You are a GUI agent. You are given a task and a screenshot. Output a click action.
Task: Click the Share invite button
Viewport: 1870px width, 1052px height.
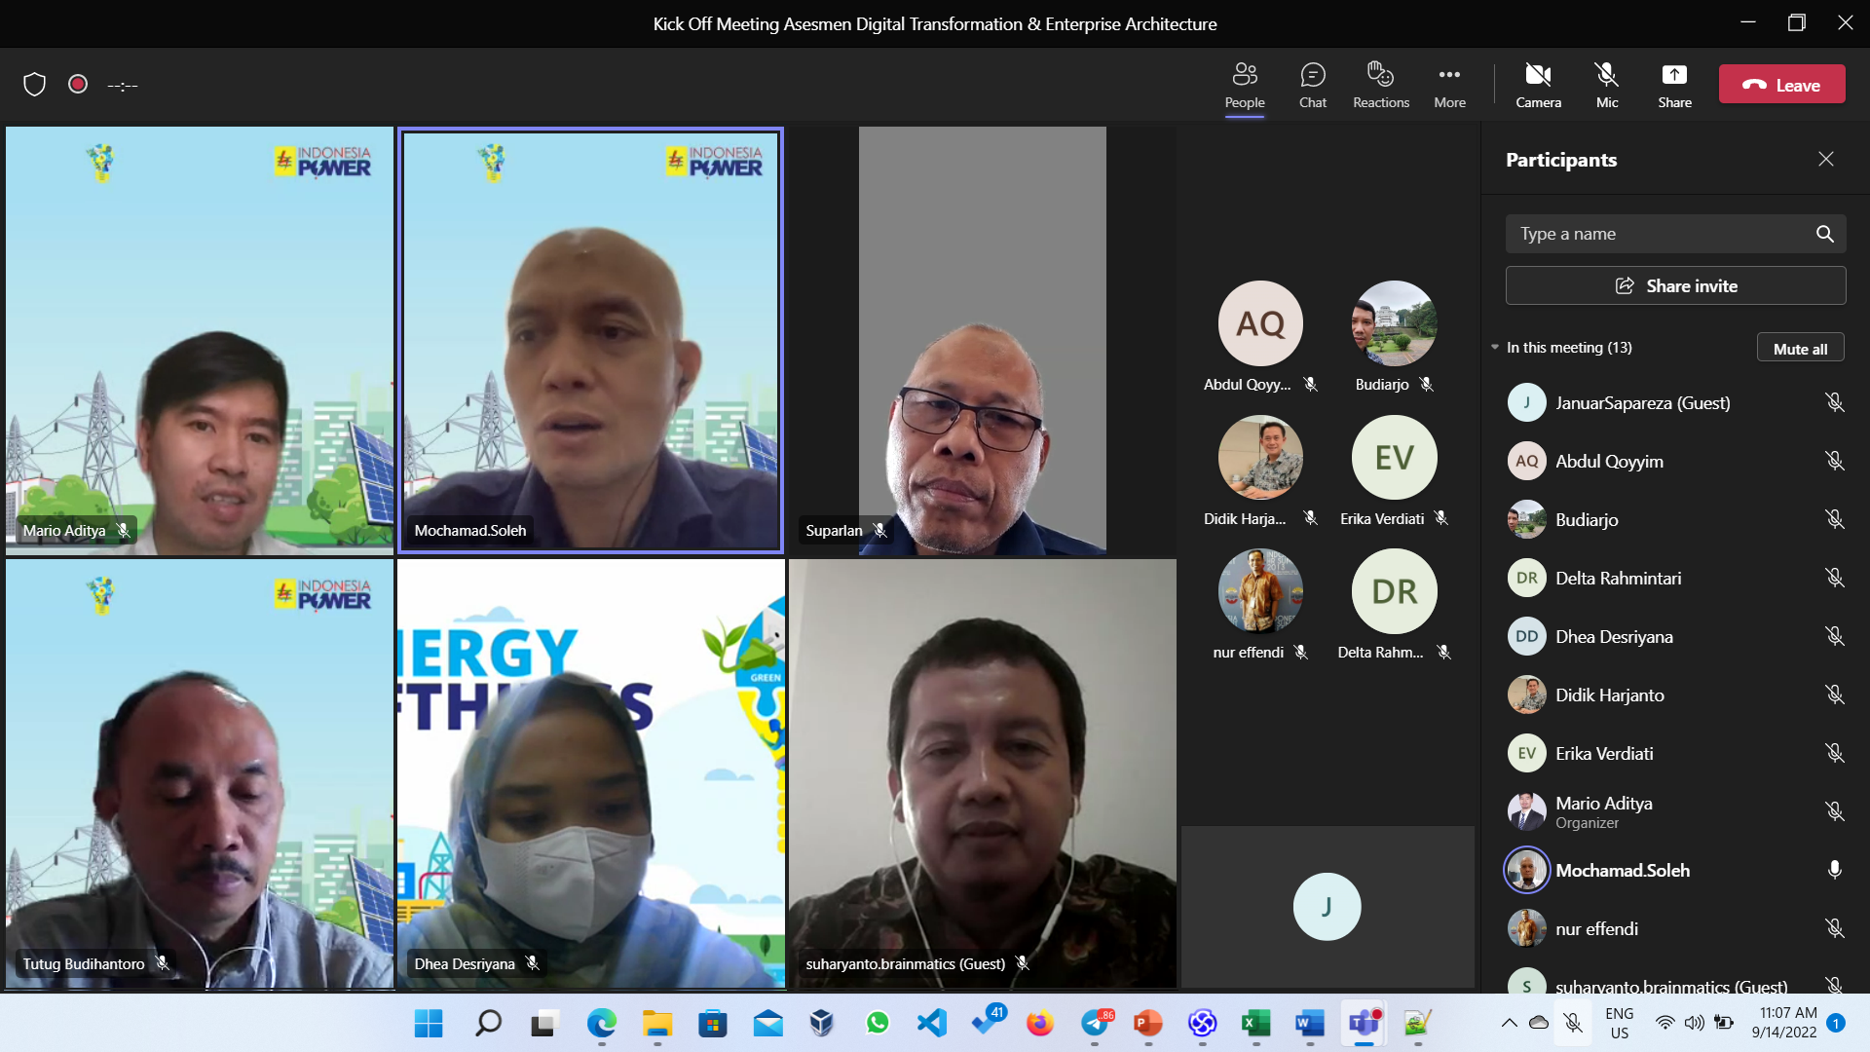(1675, 285)
